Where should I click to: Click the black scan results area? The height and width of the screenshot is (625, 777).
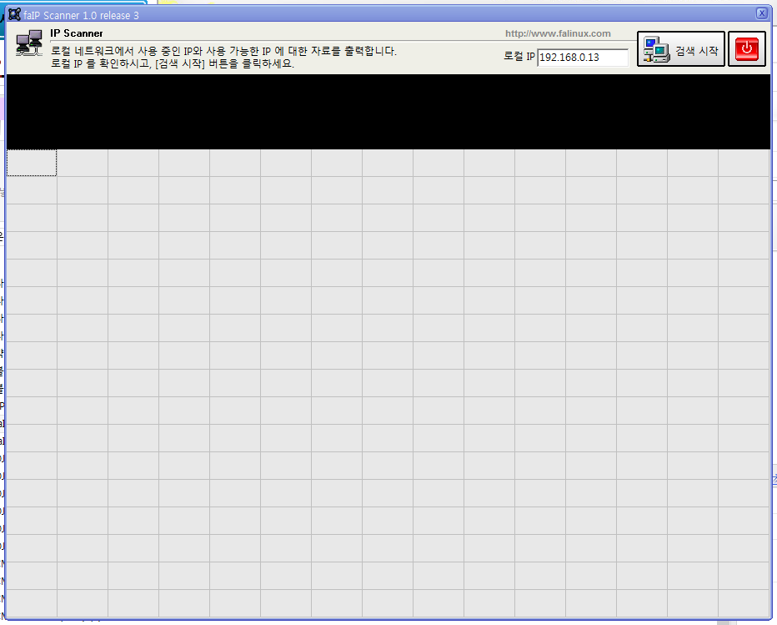pyautogui.click(x=388, y=111)
